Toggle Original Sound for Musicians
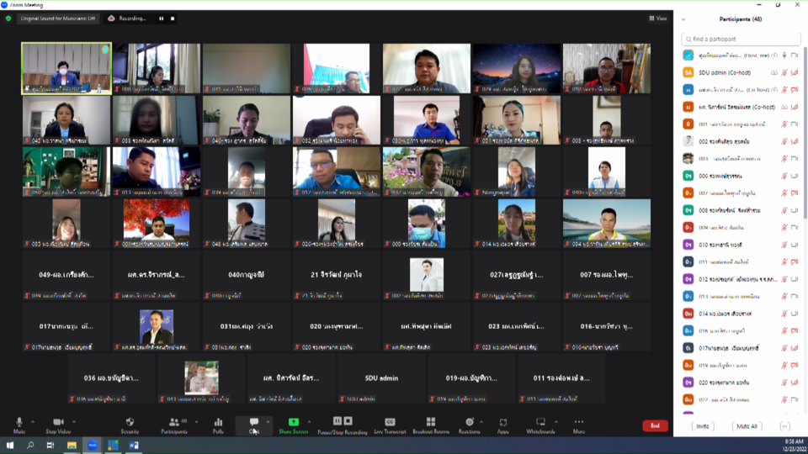Viewport: 808px width, 454px height. (58, 18)
